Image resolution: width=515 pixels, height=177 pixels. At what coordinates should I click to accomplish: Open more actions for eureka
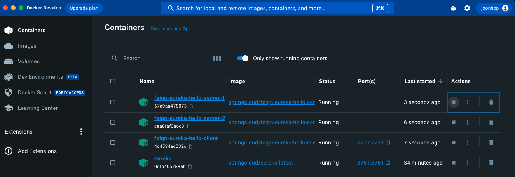click(468, 163)
